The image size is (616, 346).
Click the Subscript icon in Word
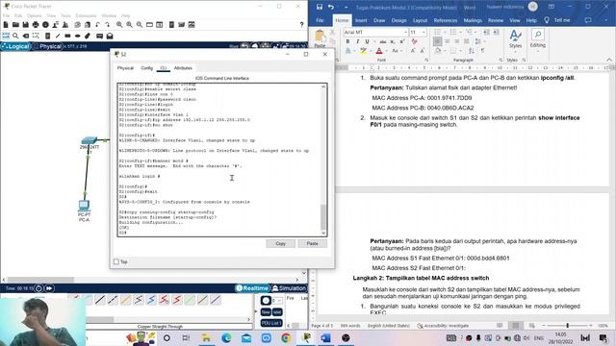coord(393,41)
